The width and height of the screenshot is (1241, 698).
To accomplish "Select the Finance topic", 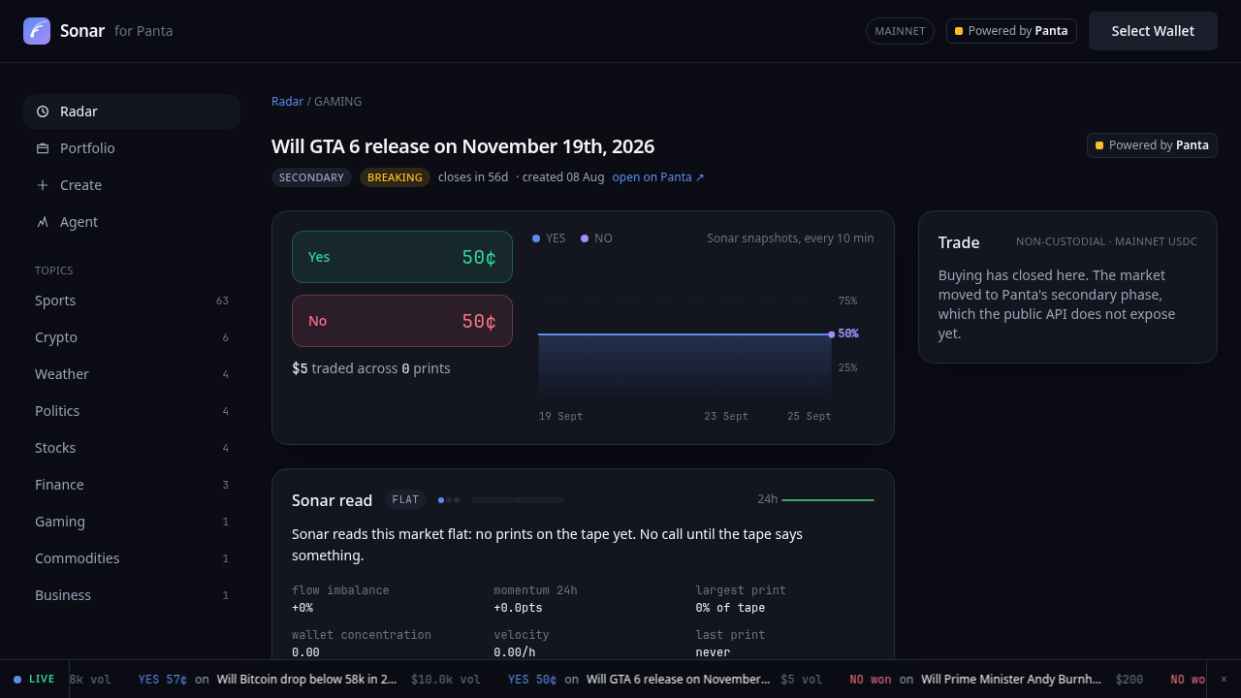I will [132, 485].
